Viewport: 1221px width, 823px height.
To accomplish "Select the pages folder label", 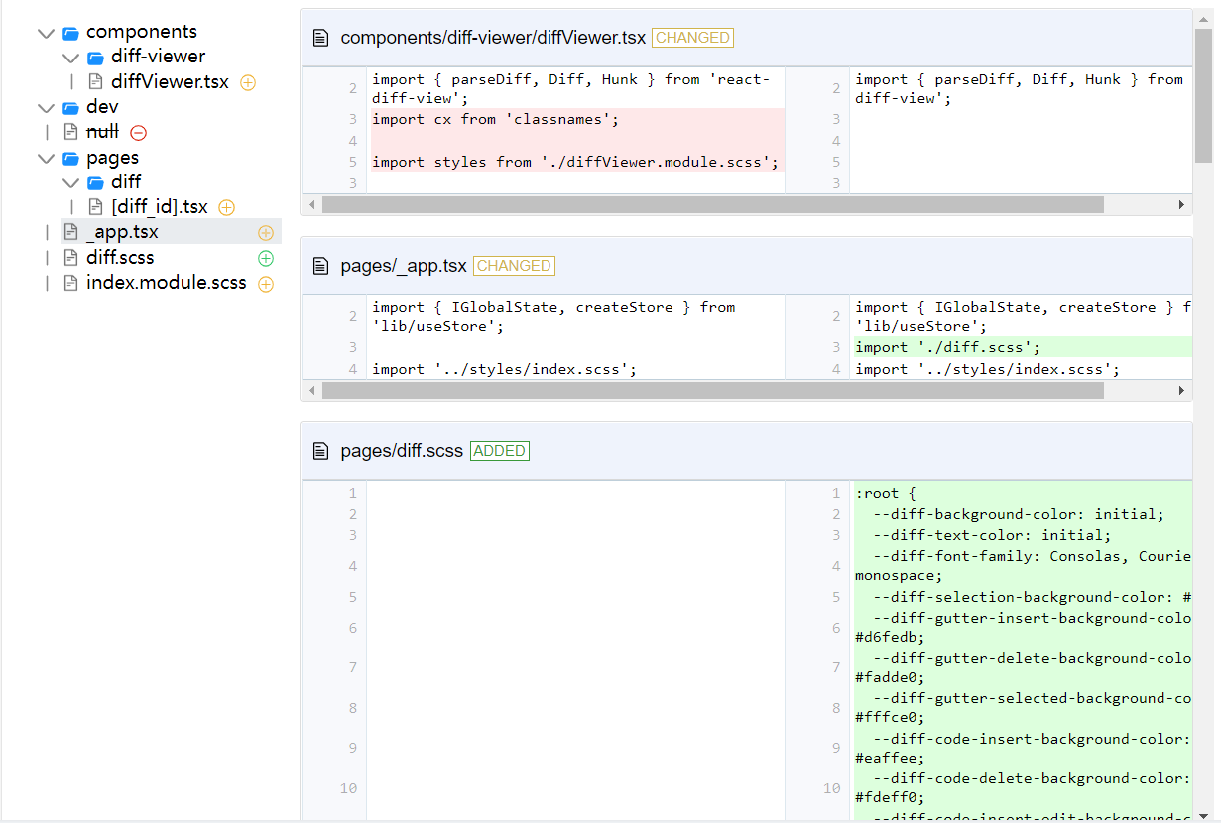I will coord(112,158).
